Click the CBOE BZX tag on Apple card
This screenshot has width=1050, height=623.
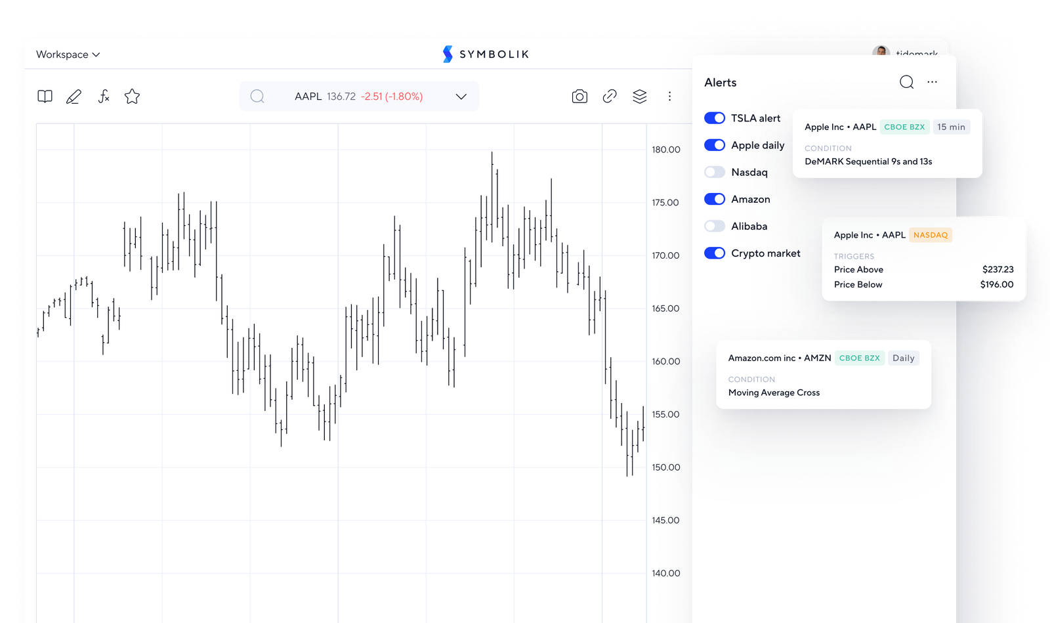click(x=904, y=127)
